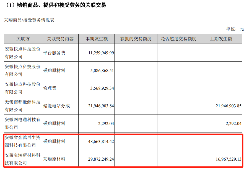Screen dimensions: 247x170
Task: Click 安徽省金鸿再生资源科技有限公司 cell
Action: click(x=22, y=141)
